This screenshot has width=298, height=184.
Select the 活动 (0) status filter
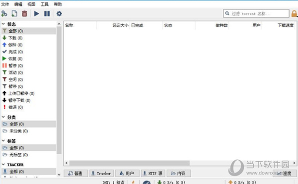click(x=29, y=72)
